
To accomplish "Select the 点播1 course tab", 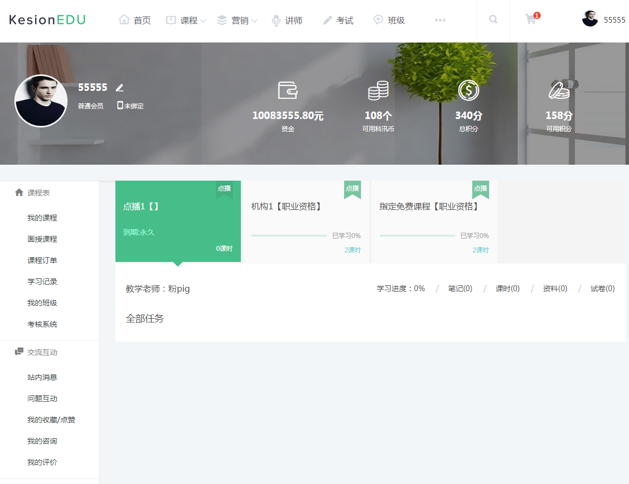I will click(178, 221).
